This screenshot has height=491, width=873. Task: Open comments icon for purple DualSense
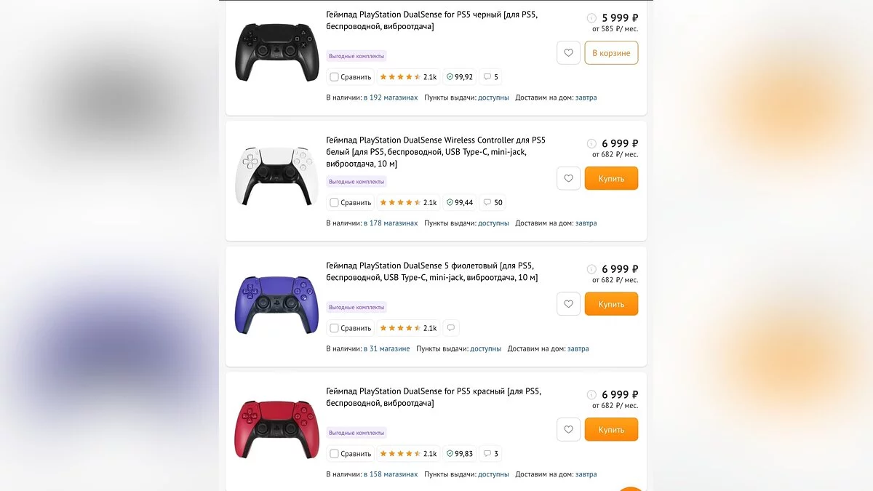[x=451, y=328]
